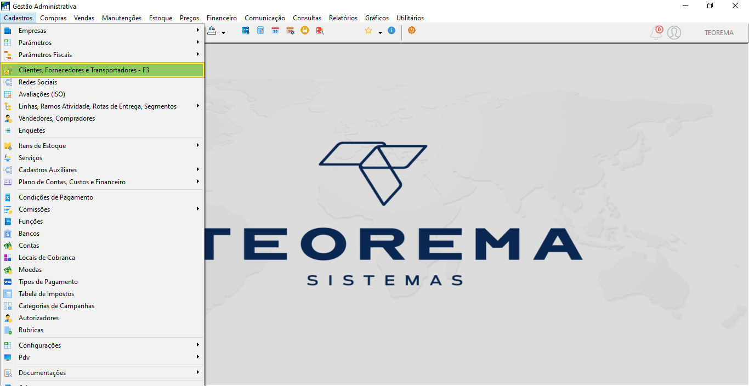The image size is (749, 386).
Task: Open the Vendas menu
Action: (x=84, y=18)
